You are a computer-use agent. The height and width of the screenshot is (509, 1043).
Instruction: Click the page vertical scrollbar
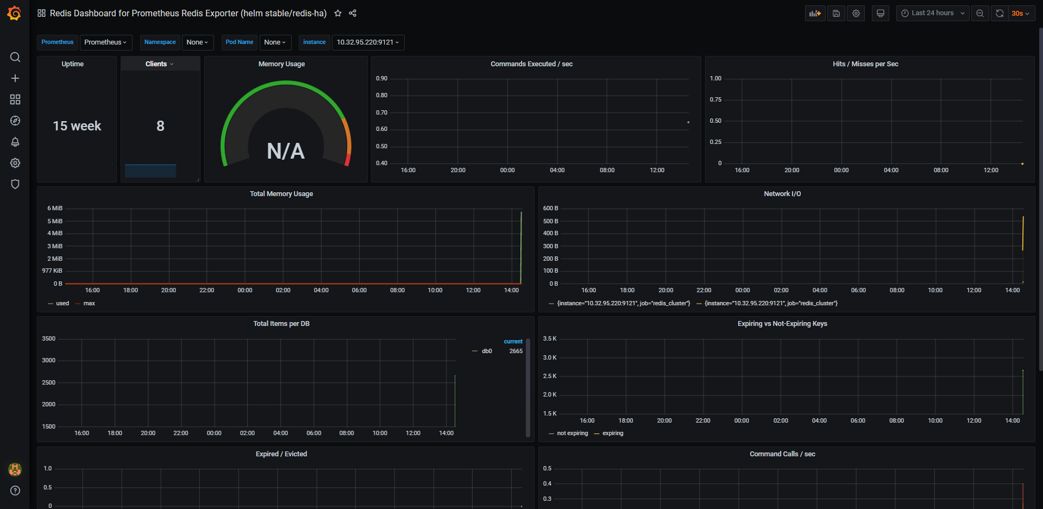(x=1040, y=198)
